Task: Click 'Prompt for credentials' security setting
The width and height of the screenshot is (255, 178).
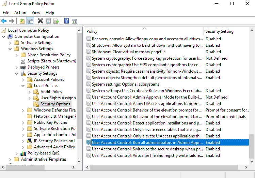Action: point(226,117)
